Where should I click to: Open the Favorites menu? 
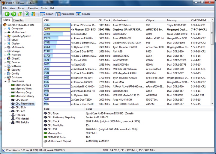click(33, 8)
